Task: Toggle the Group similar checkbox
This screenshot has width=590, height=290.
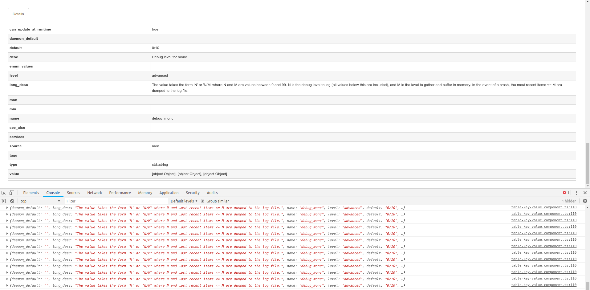Action: pyautogui.click(x=203, y=201)
